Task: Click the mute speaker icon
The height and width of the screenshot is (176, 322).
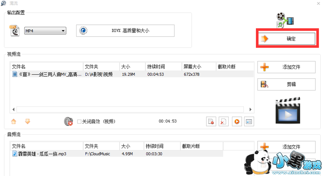Action: [69, 121]
